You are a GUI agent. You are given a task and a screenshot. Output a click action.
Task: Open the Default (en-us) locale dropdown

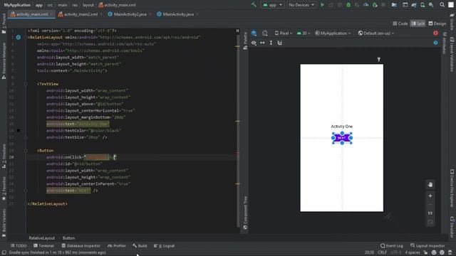(376, 33)
